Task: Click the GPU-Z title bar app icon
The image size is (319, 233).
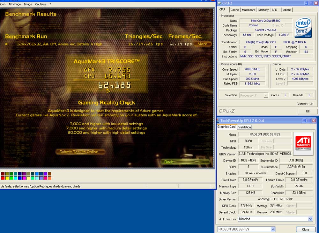Action: click(218, 121)
